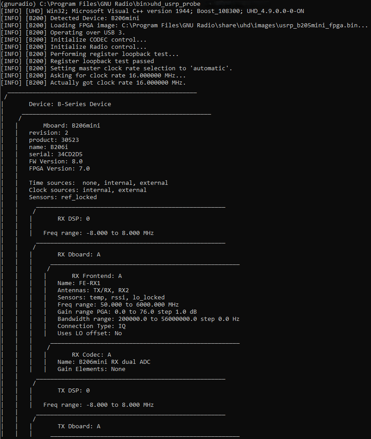
Task: Click the 'Gain range PGA' line
Action: pos(127,311)
